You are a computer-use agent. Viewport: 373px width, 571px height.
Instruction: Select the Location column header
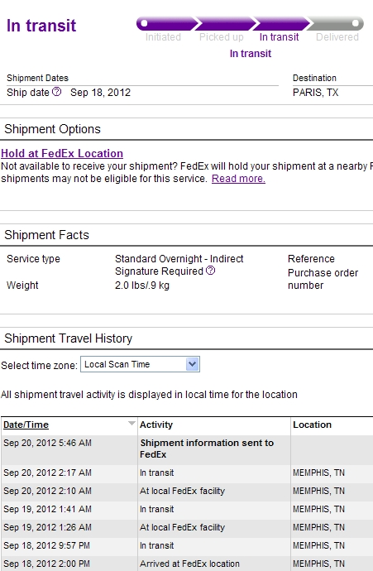pos(313,425)
